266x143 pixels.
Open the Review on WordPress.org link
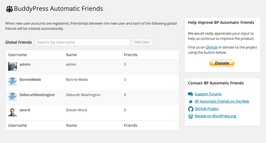[x=215, y=116]
